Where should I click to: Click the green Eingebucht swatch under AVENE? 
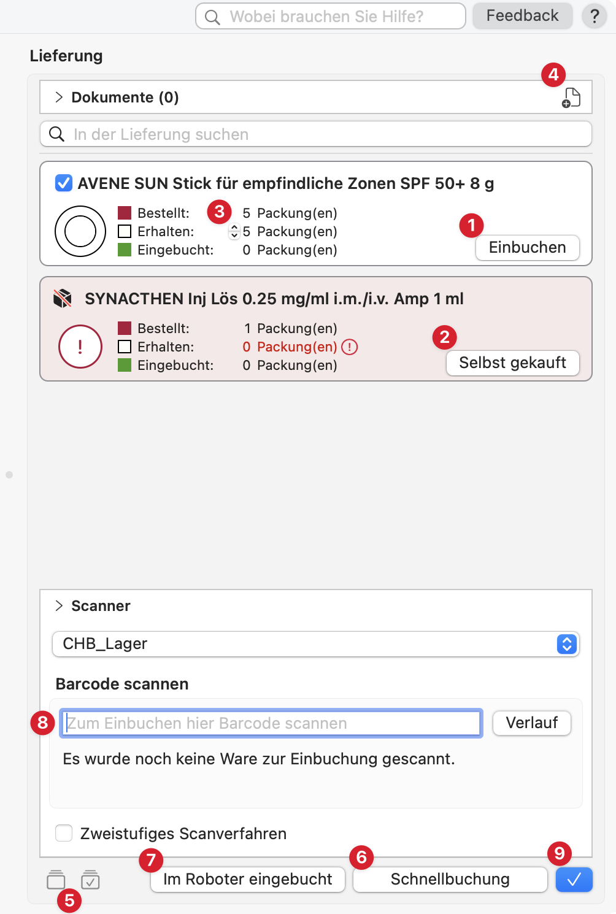point(125,250)
